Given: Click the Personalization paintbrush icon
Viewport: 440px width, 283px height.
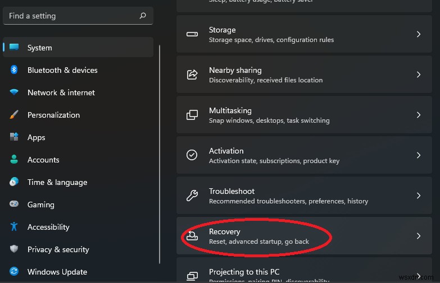Looking at the screenshot, I should [14, 115].
